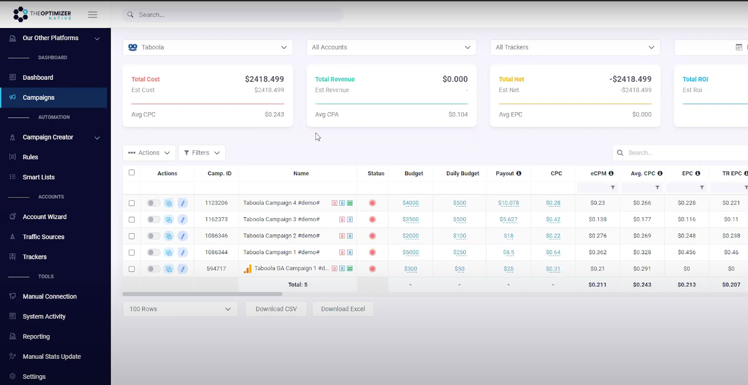Select checkbox for campaign 1123206
Screen dimensions: 748x385
[131, 203]
